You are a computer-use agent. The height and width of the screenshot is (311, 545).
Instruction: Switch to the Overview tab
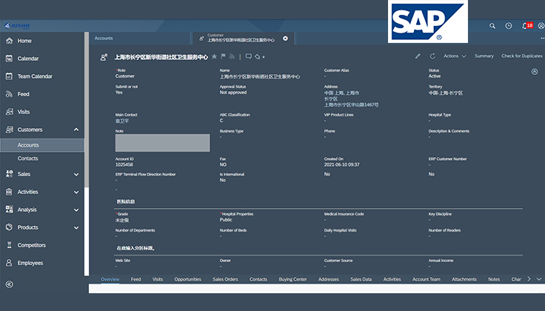pyautogui.click(x=110, y=279)
